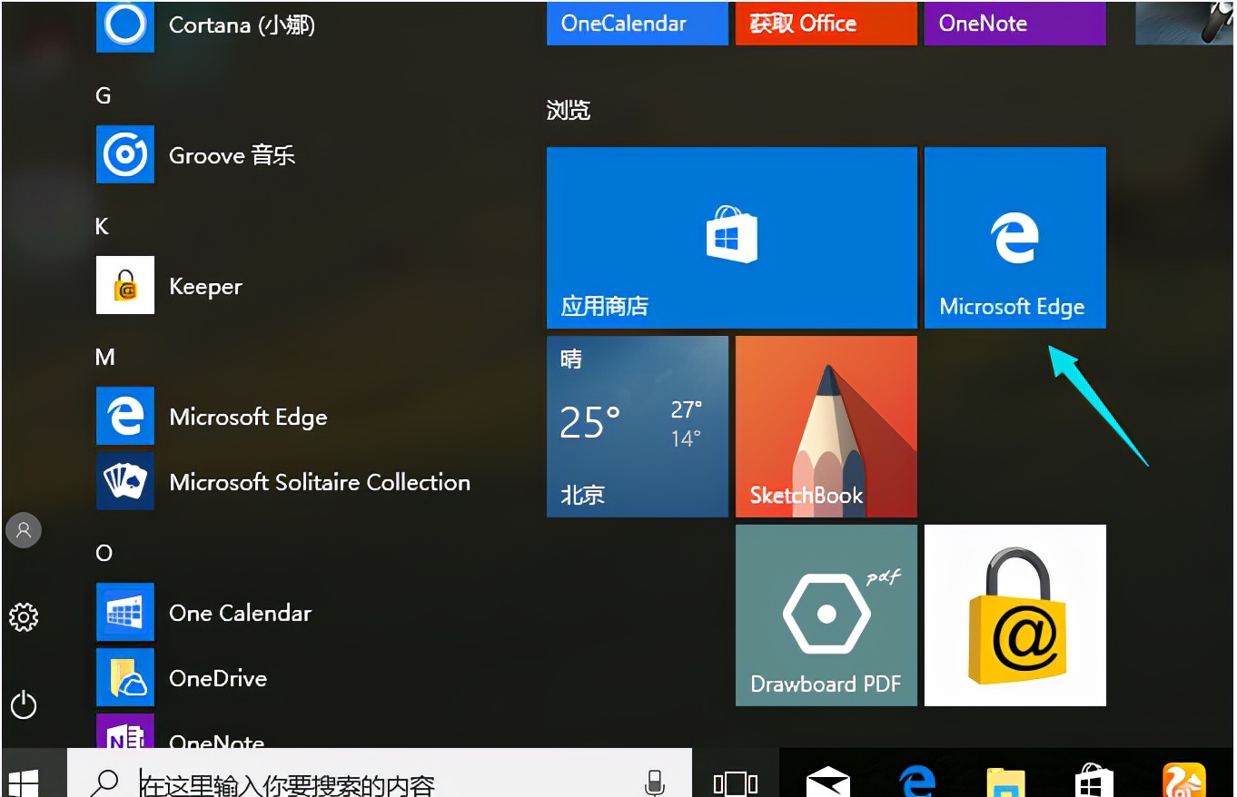The height and width of the screenshot is (797, 1237).
Task: Start Microsoft Solitaire Collection
Action: (319, 482)
